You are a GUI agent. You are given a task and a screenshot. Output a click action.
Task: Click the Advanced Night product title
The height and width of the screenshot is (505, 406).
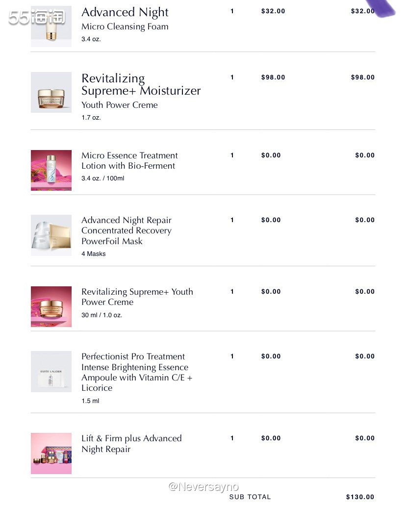pyautogui.click(x=125, y=13)
